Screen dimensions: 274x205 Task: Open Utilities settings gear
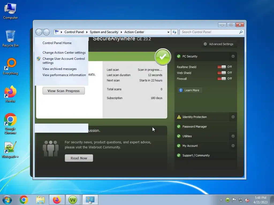233,136
